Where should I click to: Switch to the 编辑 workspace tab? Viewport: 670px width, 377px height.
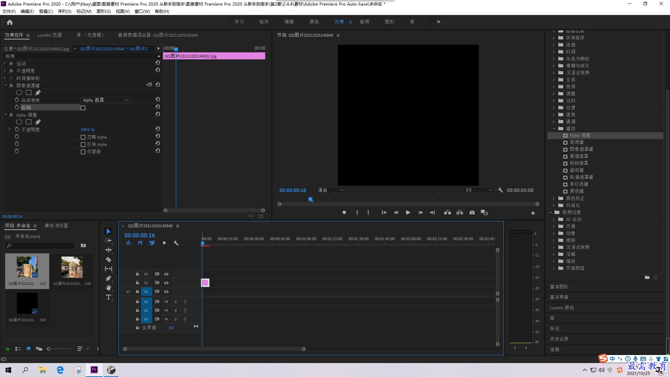click(289, 22)
